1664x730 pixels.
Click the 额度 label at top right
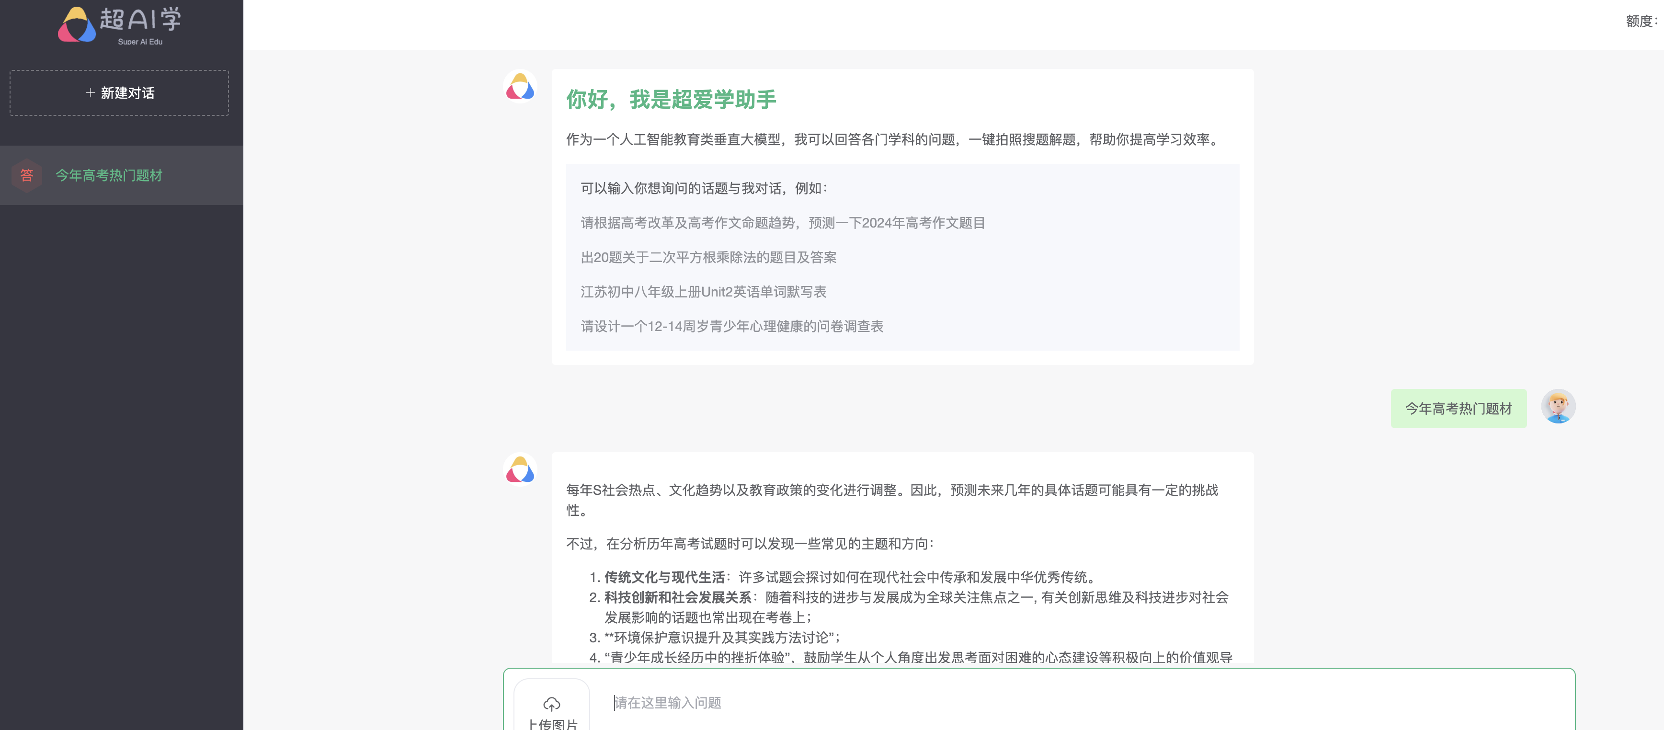pyautogui.click(x=1642, y=22)
